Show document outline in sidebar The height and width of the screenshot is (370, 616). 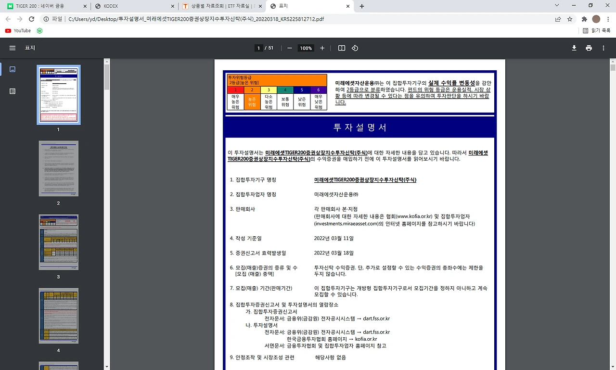click(x=13, y=91)
